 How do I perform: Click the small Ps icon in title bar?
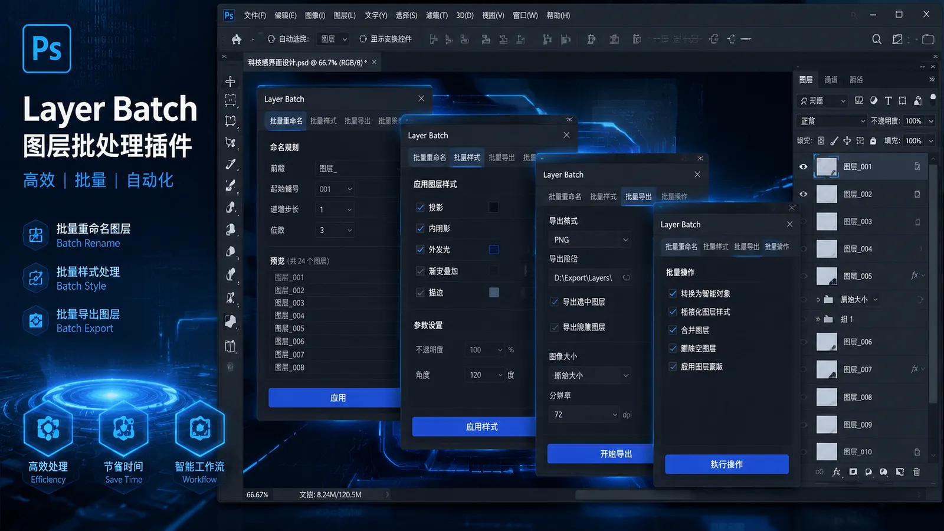[x=229, y=15]
